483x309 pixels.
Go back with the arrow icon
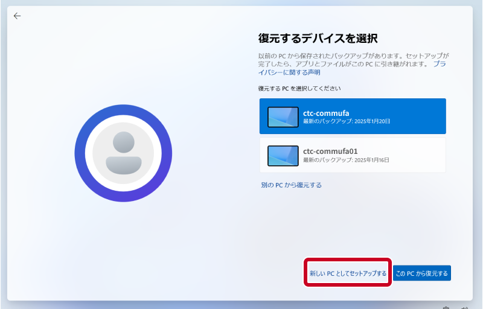click(18, 16)
